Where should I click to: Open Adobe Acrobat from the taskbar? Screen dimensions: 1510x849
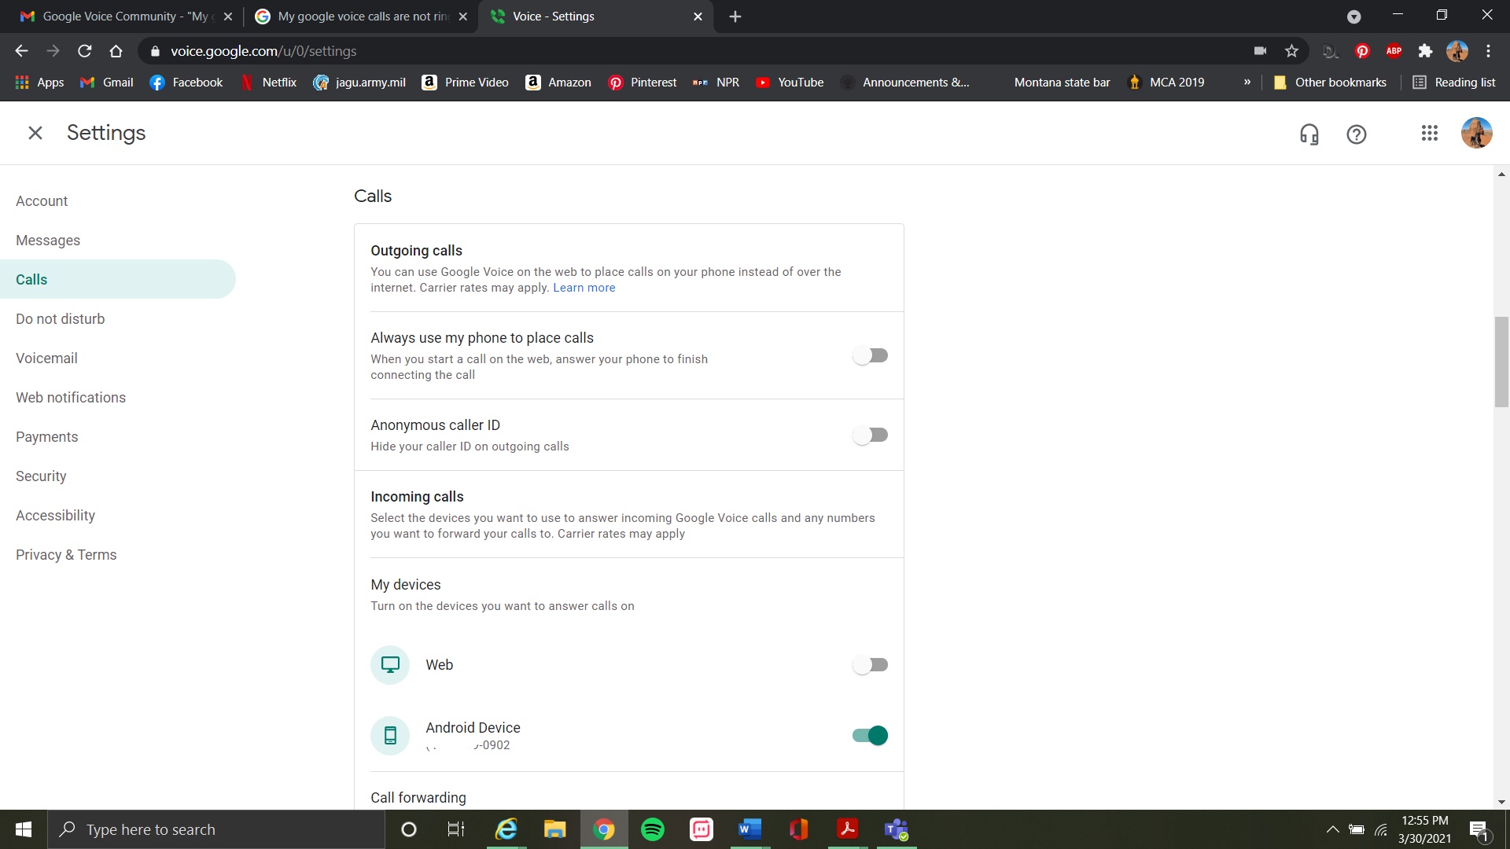tap(848, 829)
